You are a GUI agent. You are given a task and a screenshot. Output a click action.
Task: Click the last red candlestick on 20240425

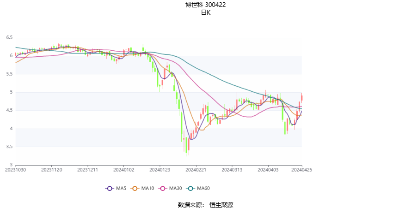[302, 98]
